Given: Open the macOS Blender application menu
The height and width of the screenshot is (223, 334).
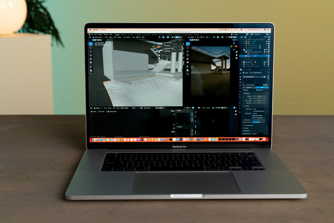Looking at the screenshot, I should (96, 30).
